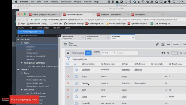Click the New table column button

point(88,53)
